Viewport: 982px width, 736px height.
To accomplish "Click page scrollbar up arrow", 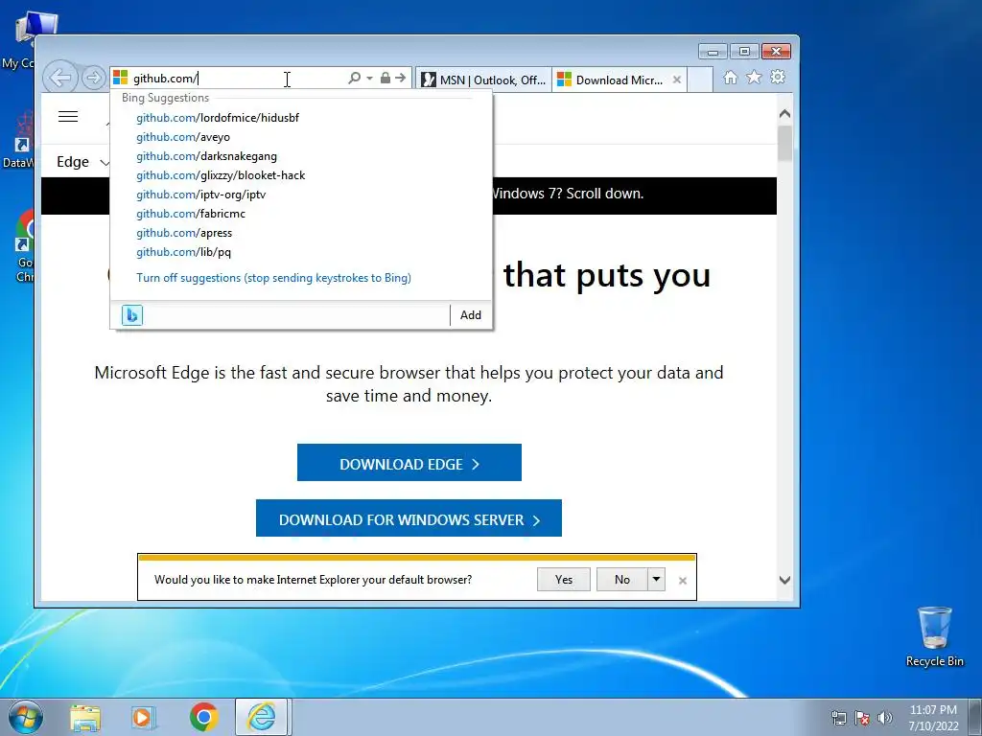I will pos(784,114).
